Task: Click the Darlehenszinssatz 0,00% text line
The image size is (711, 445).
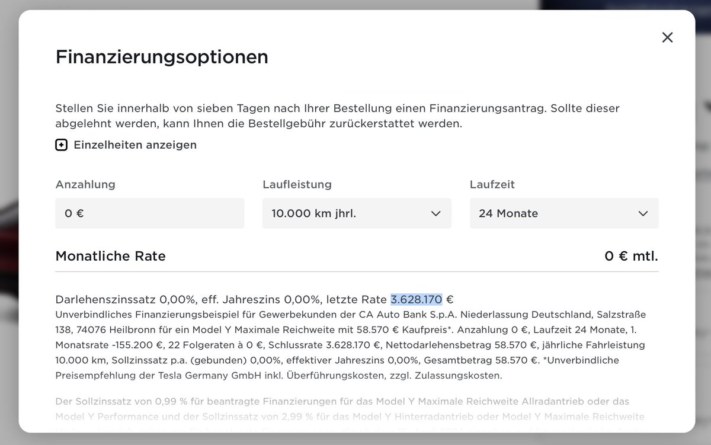Action: [255, 300]
